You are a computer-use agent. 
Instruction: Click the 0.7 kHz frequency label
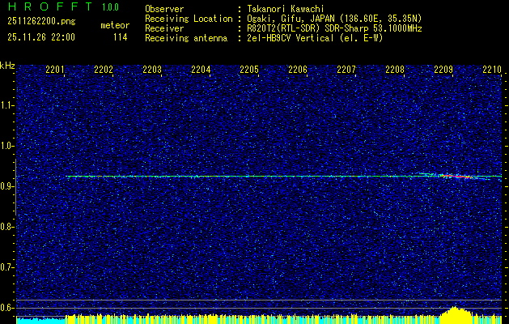point(7,267)
